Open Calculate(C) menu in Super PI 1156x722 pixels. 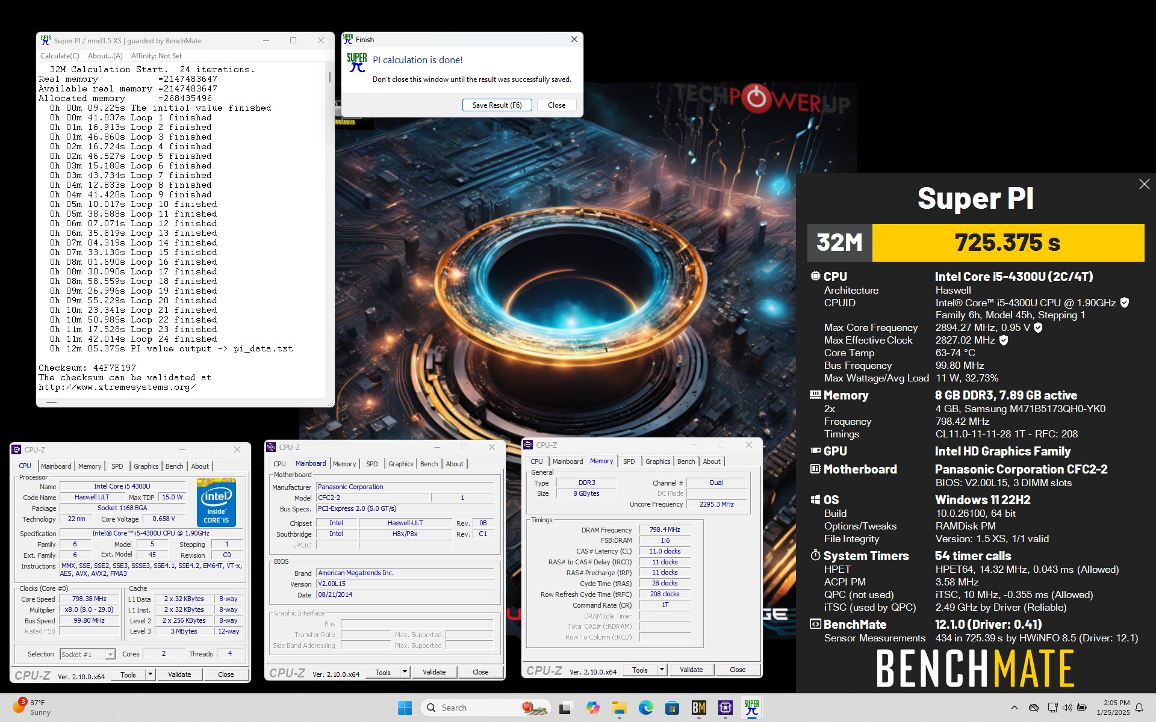(60, 56)
